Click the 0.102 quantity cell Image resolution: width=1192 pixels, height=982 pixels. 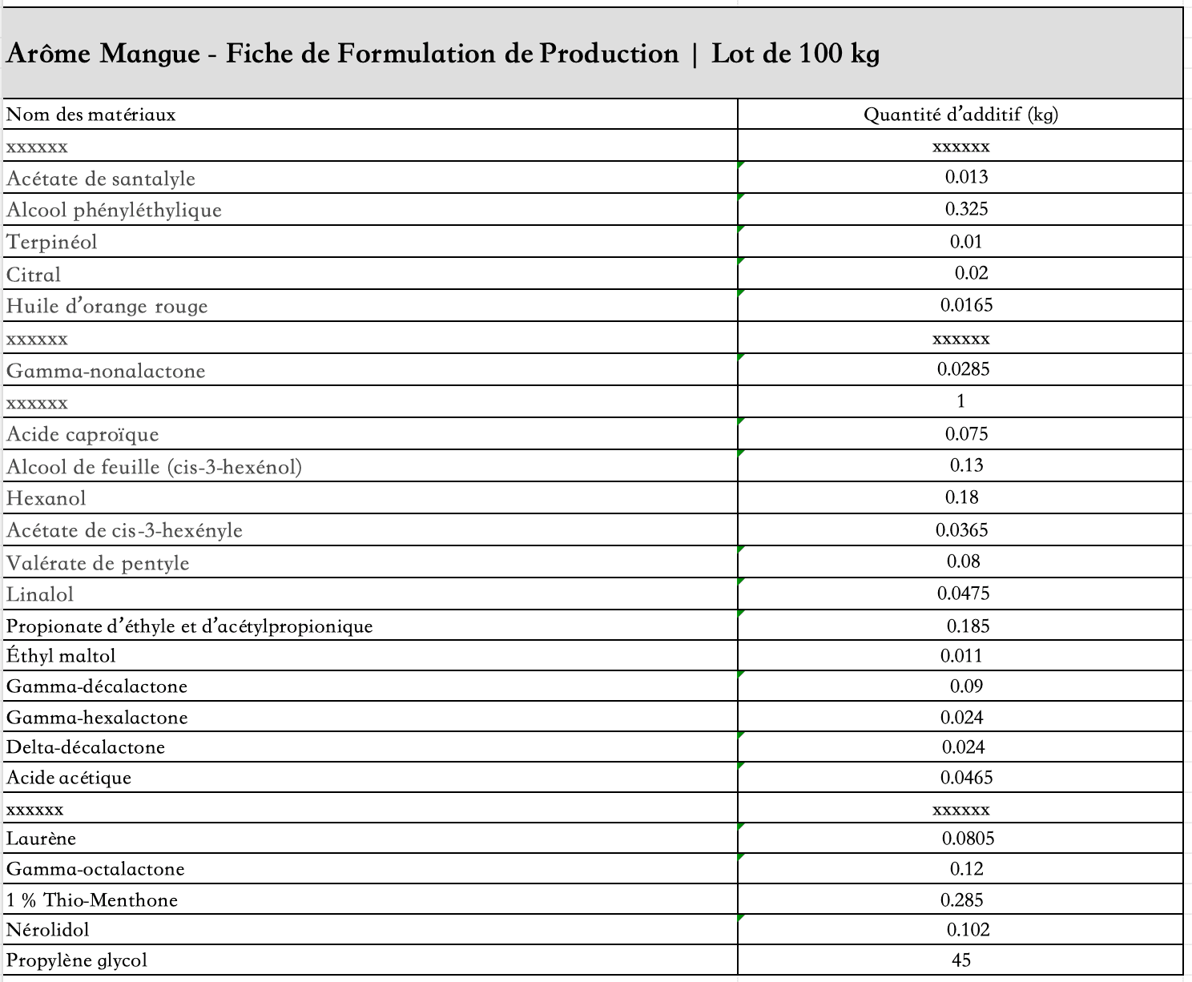[x=960, y=930]
